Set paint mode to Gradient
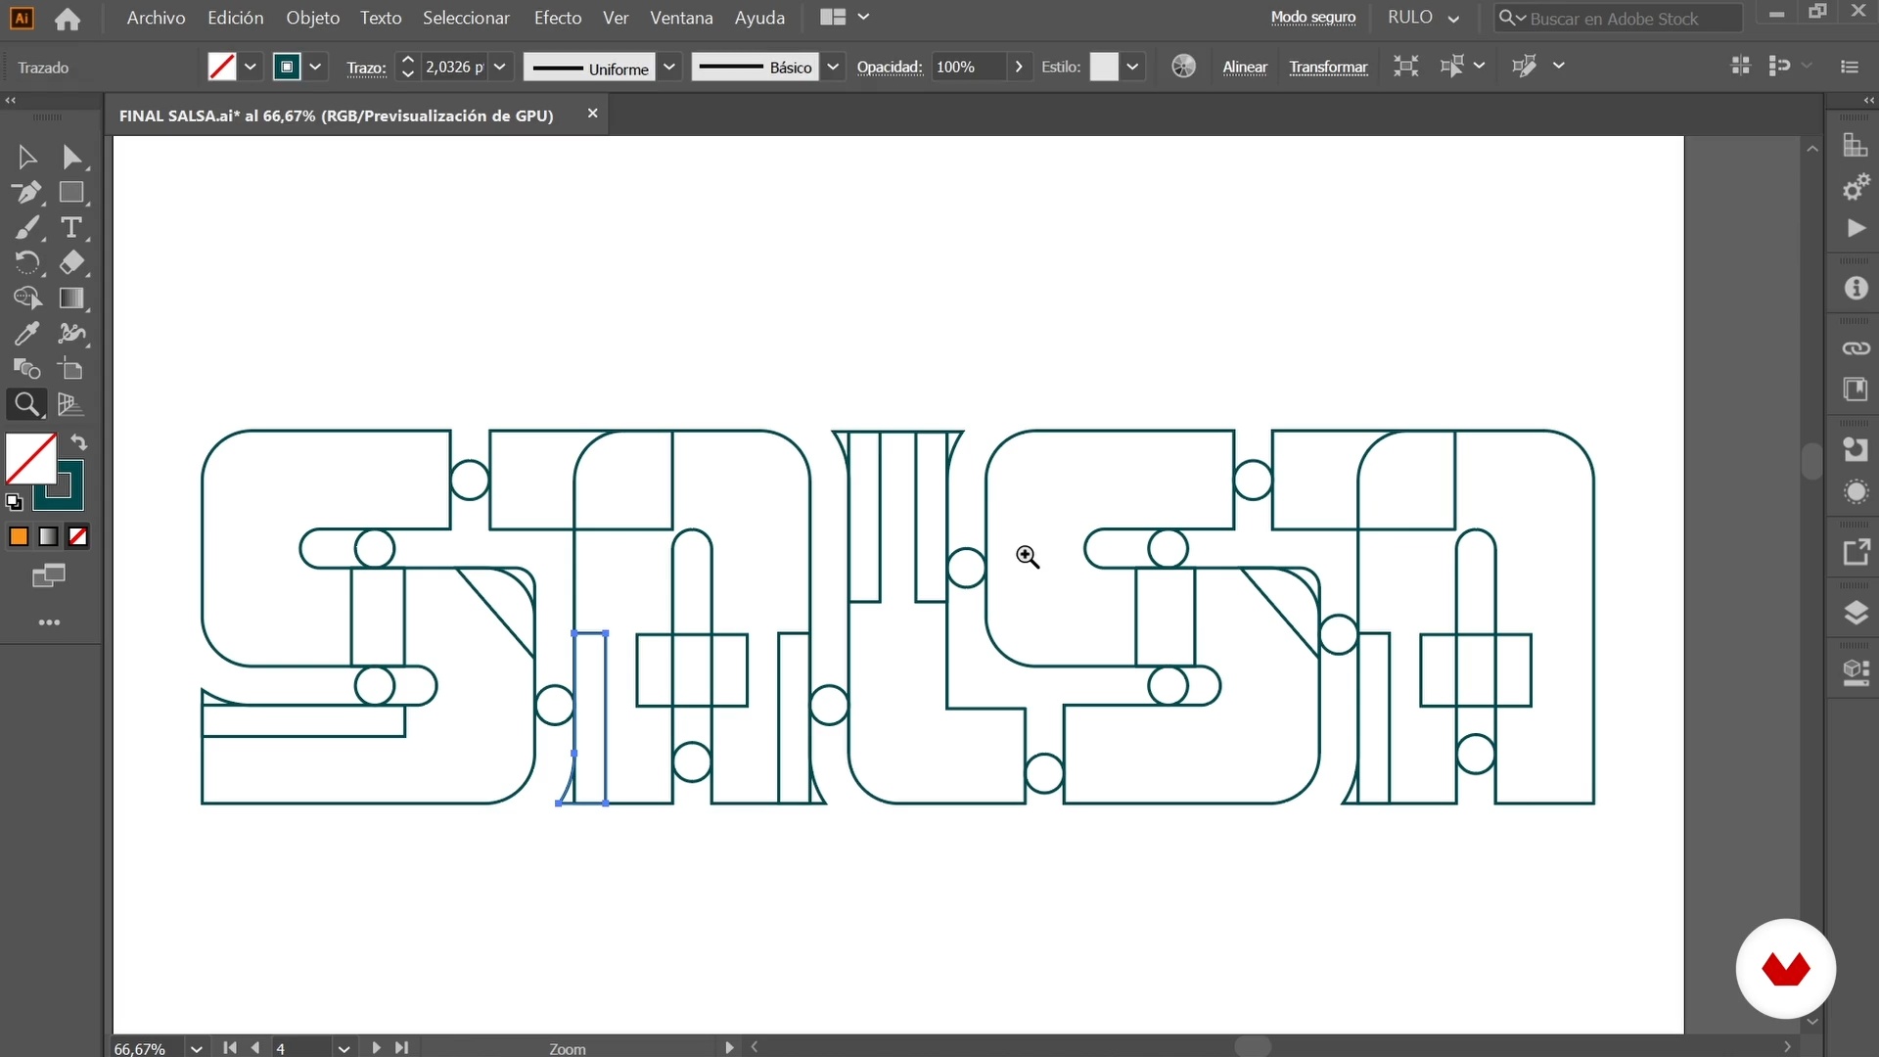The width and height of the screenshot is (1879, 1057). click(x=48, y=536)
